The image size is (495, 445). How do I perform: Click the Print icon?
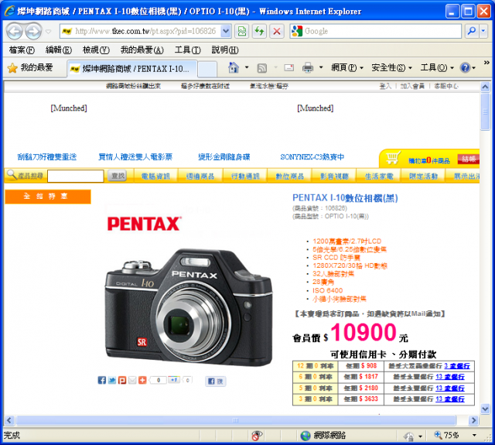(x=308, y=67)
